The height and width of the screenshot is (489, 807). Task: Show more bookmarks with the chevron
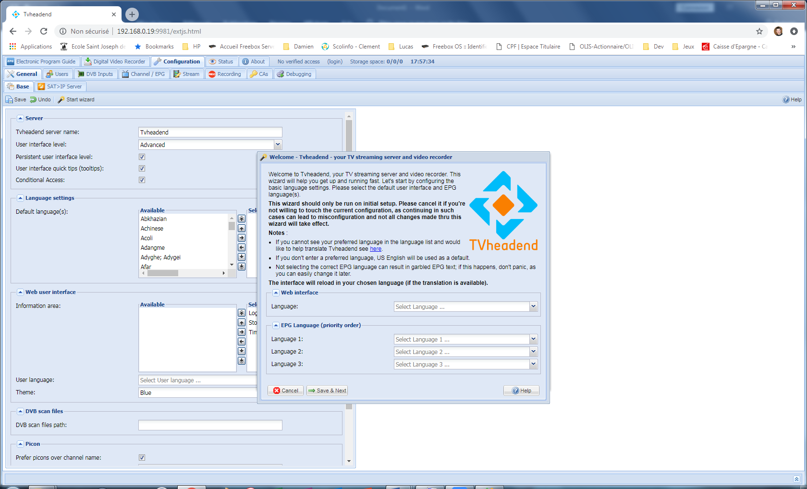(x=793, y=47)
